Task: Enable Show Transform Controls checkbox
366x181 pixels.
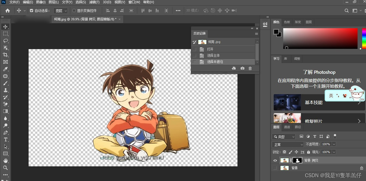Action: 74,11
